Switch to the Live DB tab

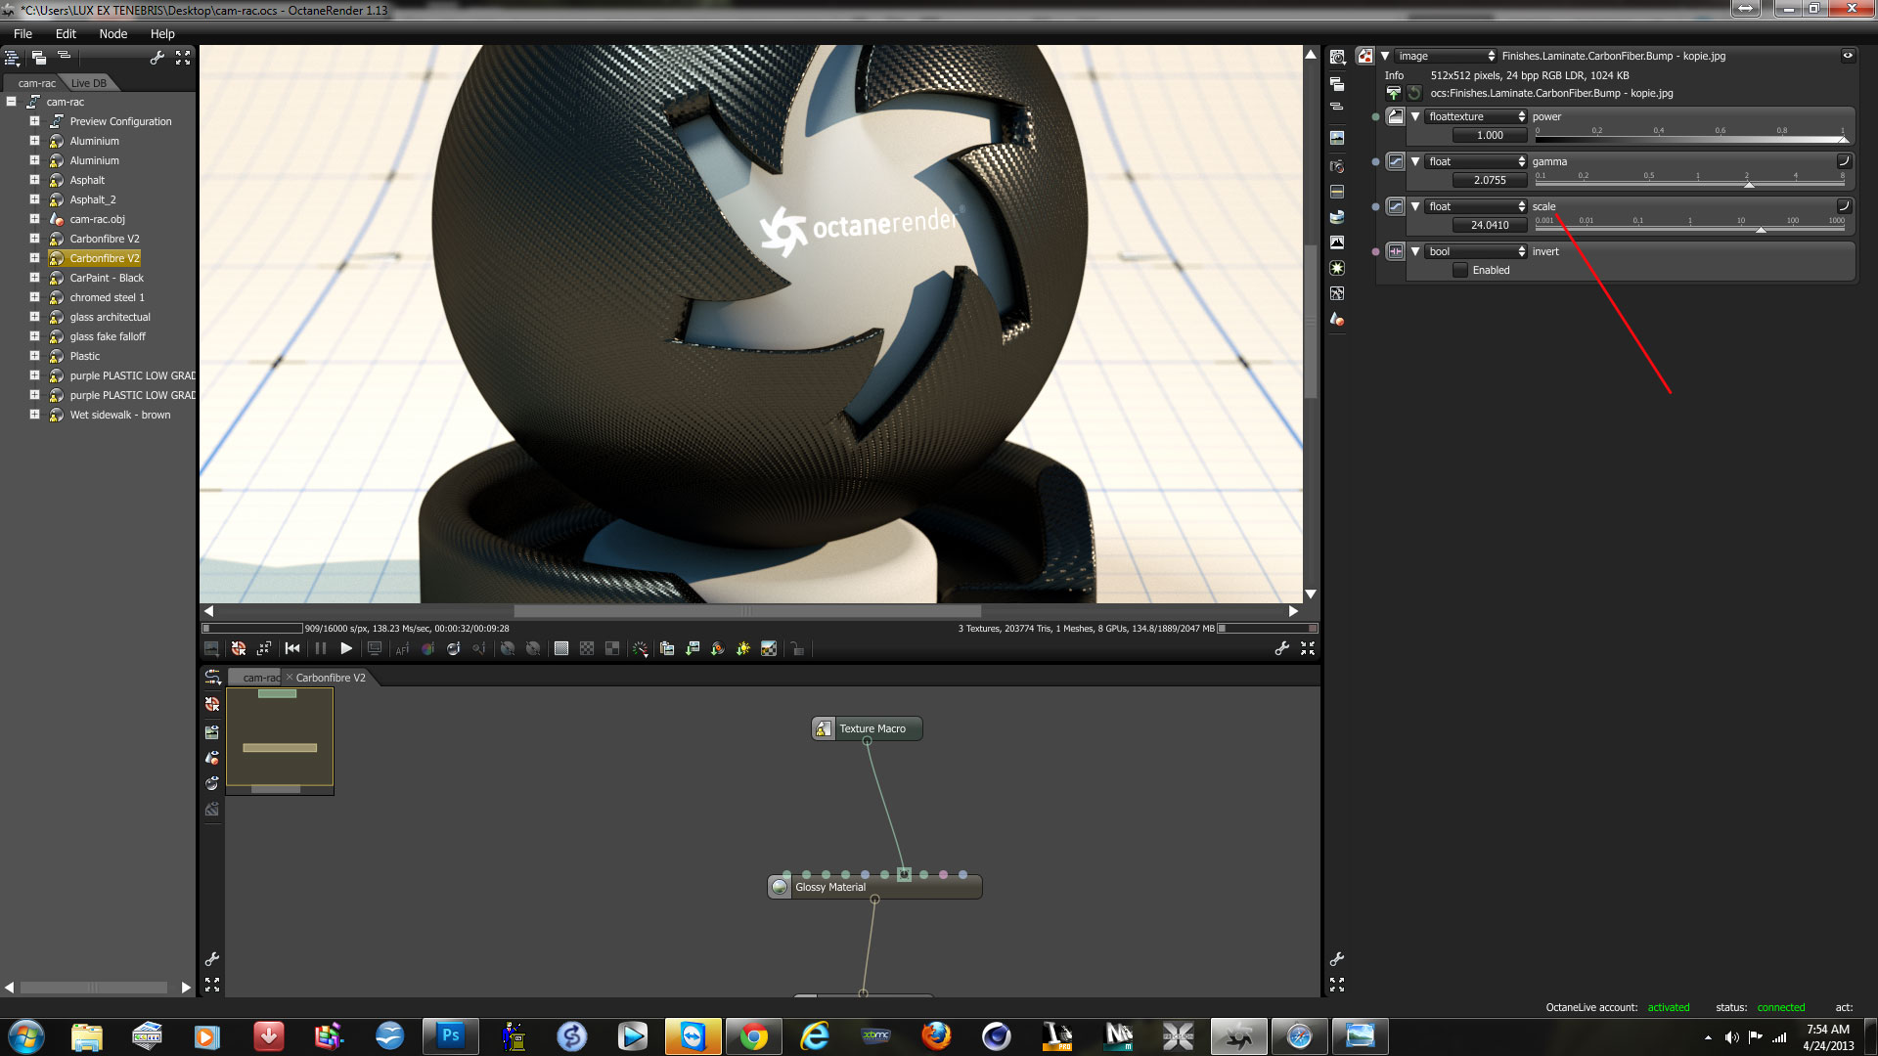point(88,83)
